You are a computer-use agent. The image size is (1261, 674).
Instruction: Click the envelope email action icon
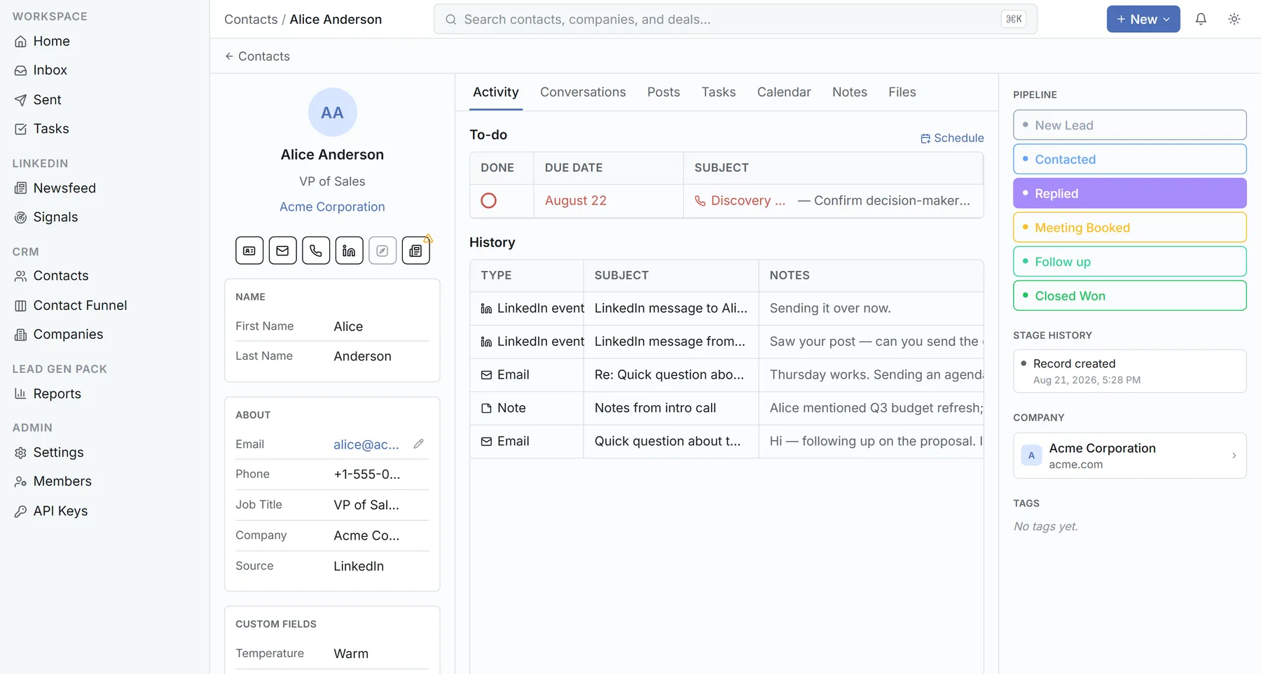282,251
